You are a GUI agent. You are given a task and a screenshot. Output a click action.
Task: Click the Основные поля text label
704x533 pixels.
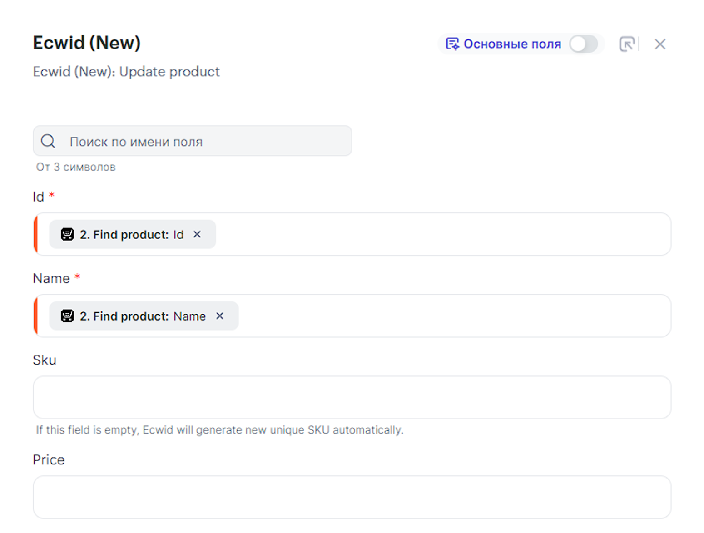click(512, 44)
